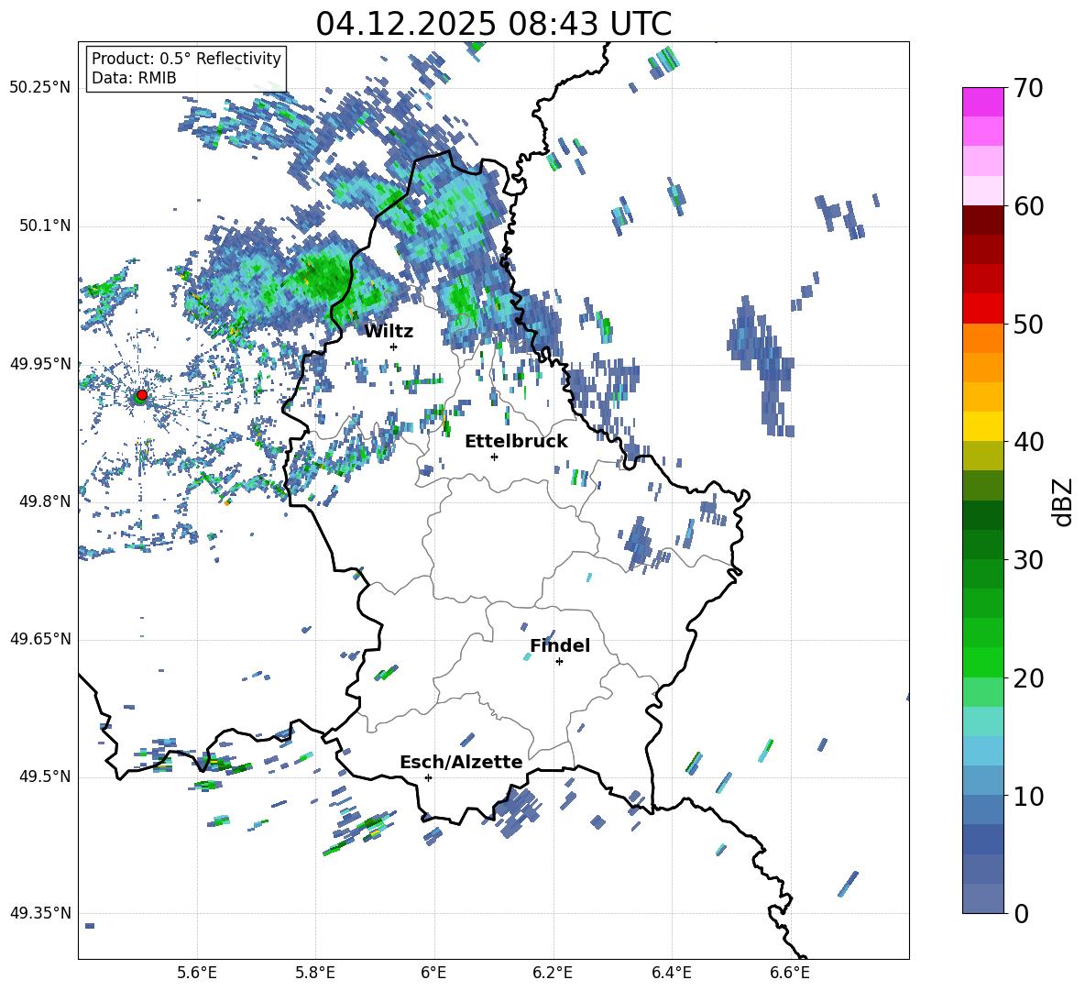Click the 49.65°N latitude label

pyautogui.click(x=40, y=639)
